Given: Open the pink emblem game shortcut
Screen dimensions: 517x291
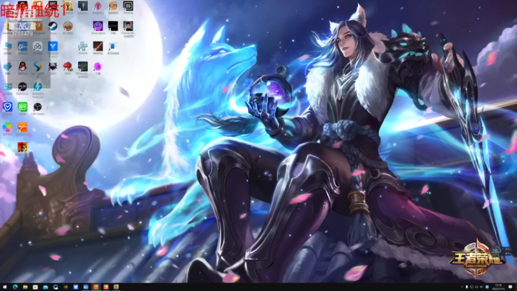Looking at the screenshot, I should (x=98, y=6).
